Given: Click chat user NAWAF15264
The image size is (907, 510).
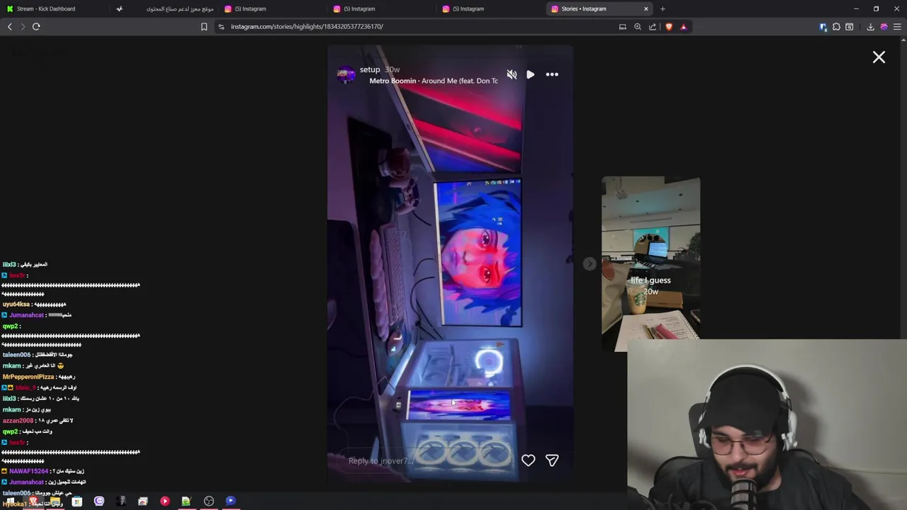Looking at the screenshot, I should click(x=28, y=471).
